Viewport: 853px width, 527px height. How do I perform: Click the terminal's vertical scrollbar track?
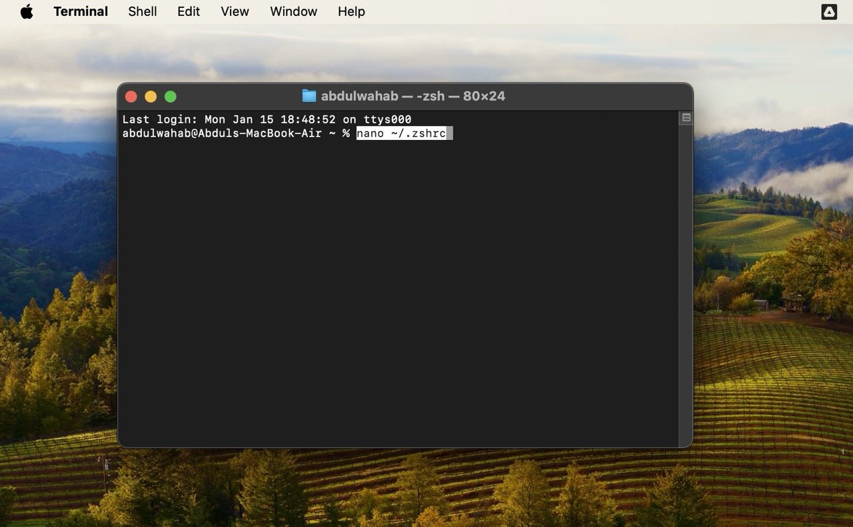pyautogui.click(x=686, y=280)
